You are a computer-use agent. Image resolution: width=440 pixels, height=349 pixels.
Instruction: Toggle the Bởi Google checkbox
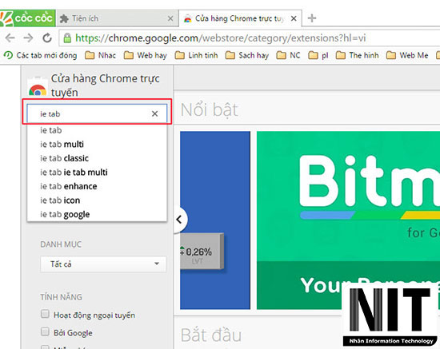(x=45, y=332)
